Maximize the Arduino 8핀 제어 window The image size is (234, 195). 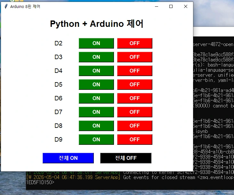click(171, 6)
